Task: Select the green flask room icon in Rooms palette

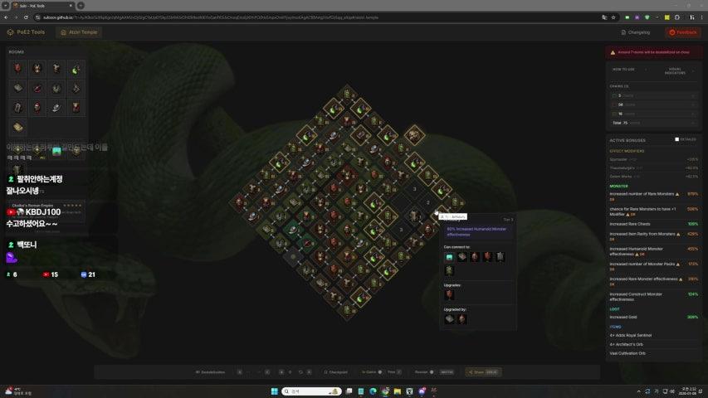Action: coord(76,69)
